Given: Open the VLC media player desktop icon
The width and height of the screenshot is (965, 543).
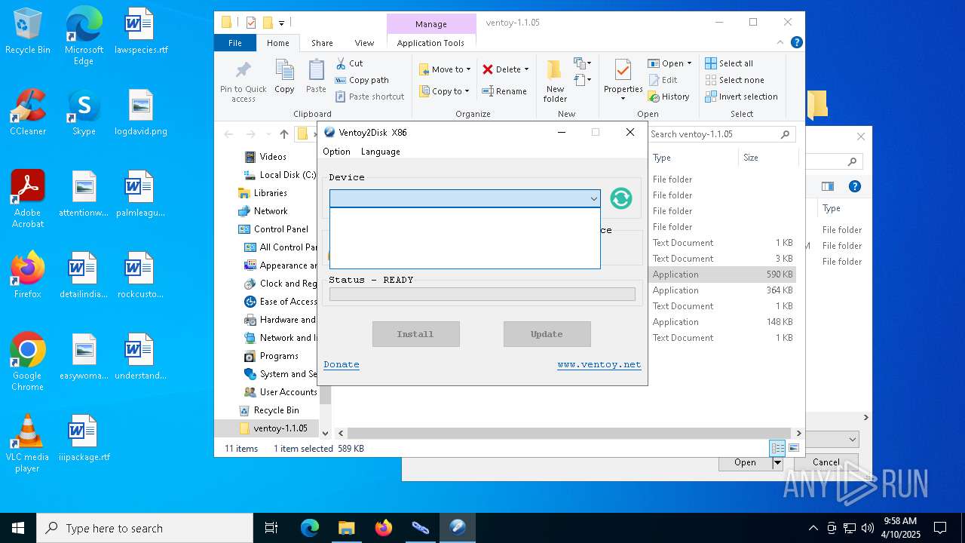Looking at the screenshot, I should coord(27,443).
